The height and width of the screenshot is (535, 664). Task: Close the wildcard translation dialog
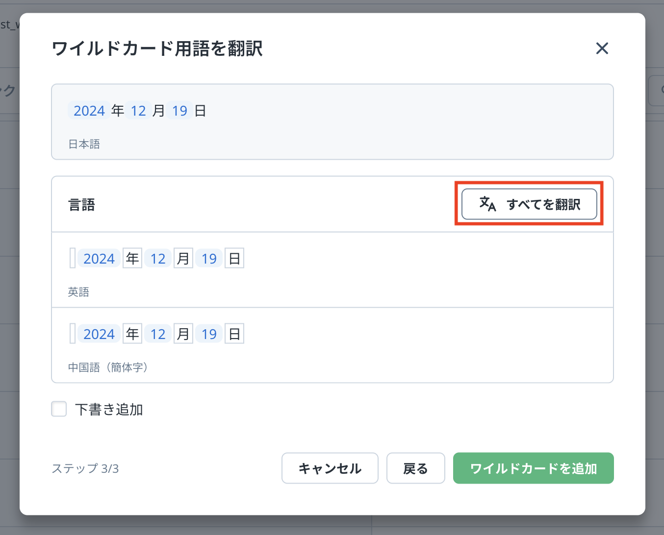pyautogui.click(x=602, y=49)
